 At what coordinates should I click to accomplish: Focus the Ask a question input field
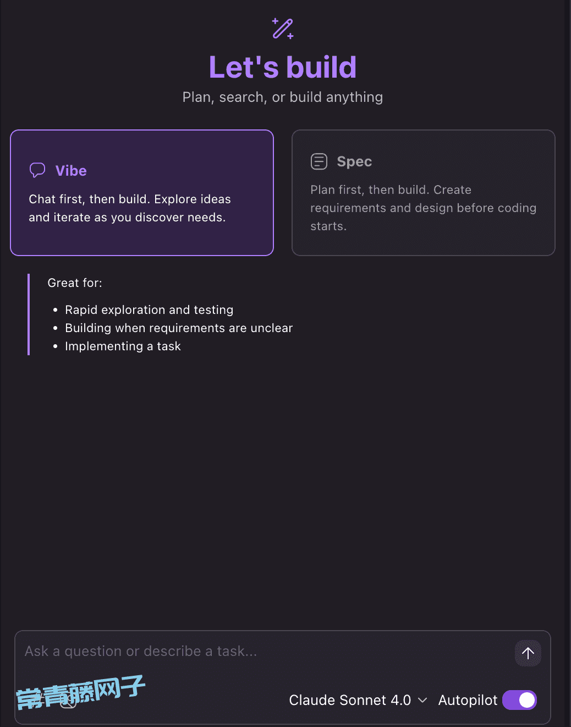point(264,652)
